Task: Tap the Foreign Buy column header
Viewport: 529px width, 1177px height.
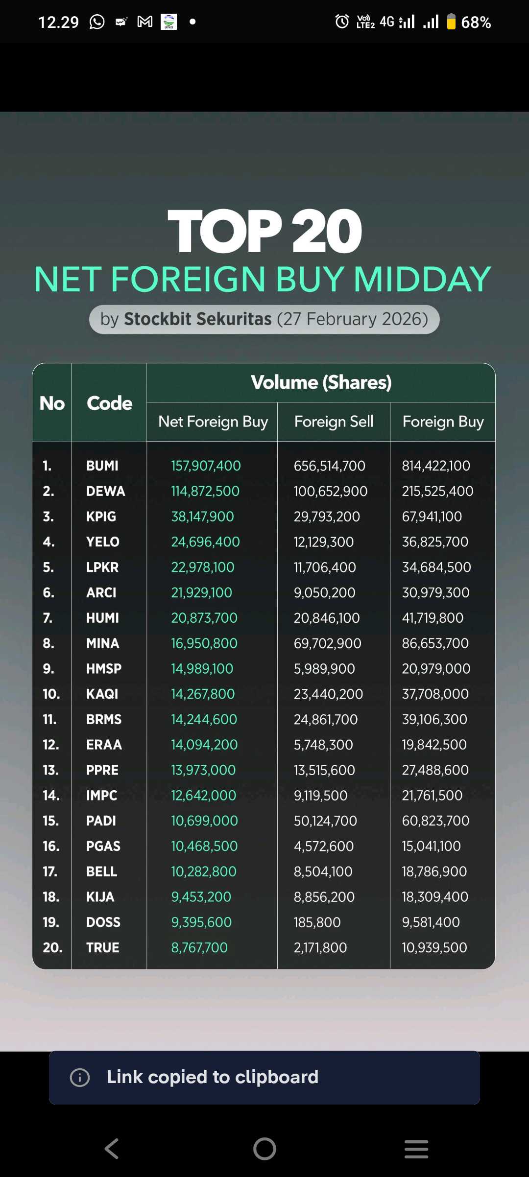Action: point(443,422)
